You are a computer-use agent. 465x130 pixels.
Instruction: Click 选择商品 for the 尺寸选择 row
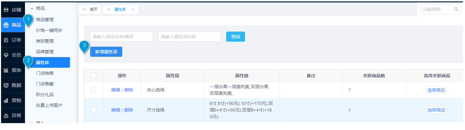(436, 110)
